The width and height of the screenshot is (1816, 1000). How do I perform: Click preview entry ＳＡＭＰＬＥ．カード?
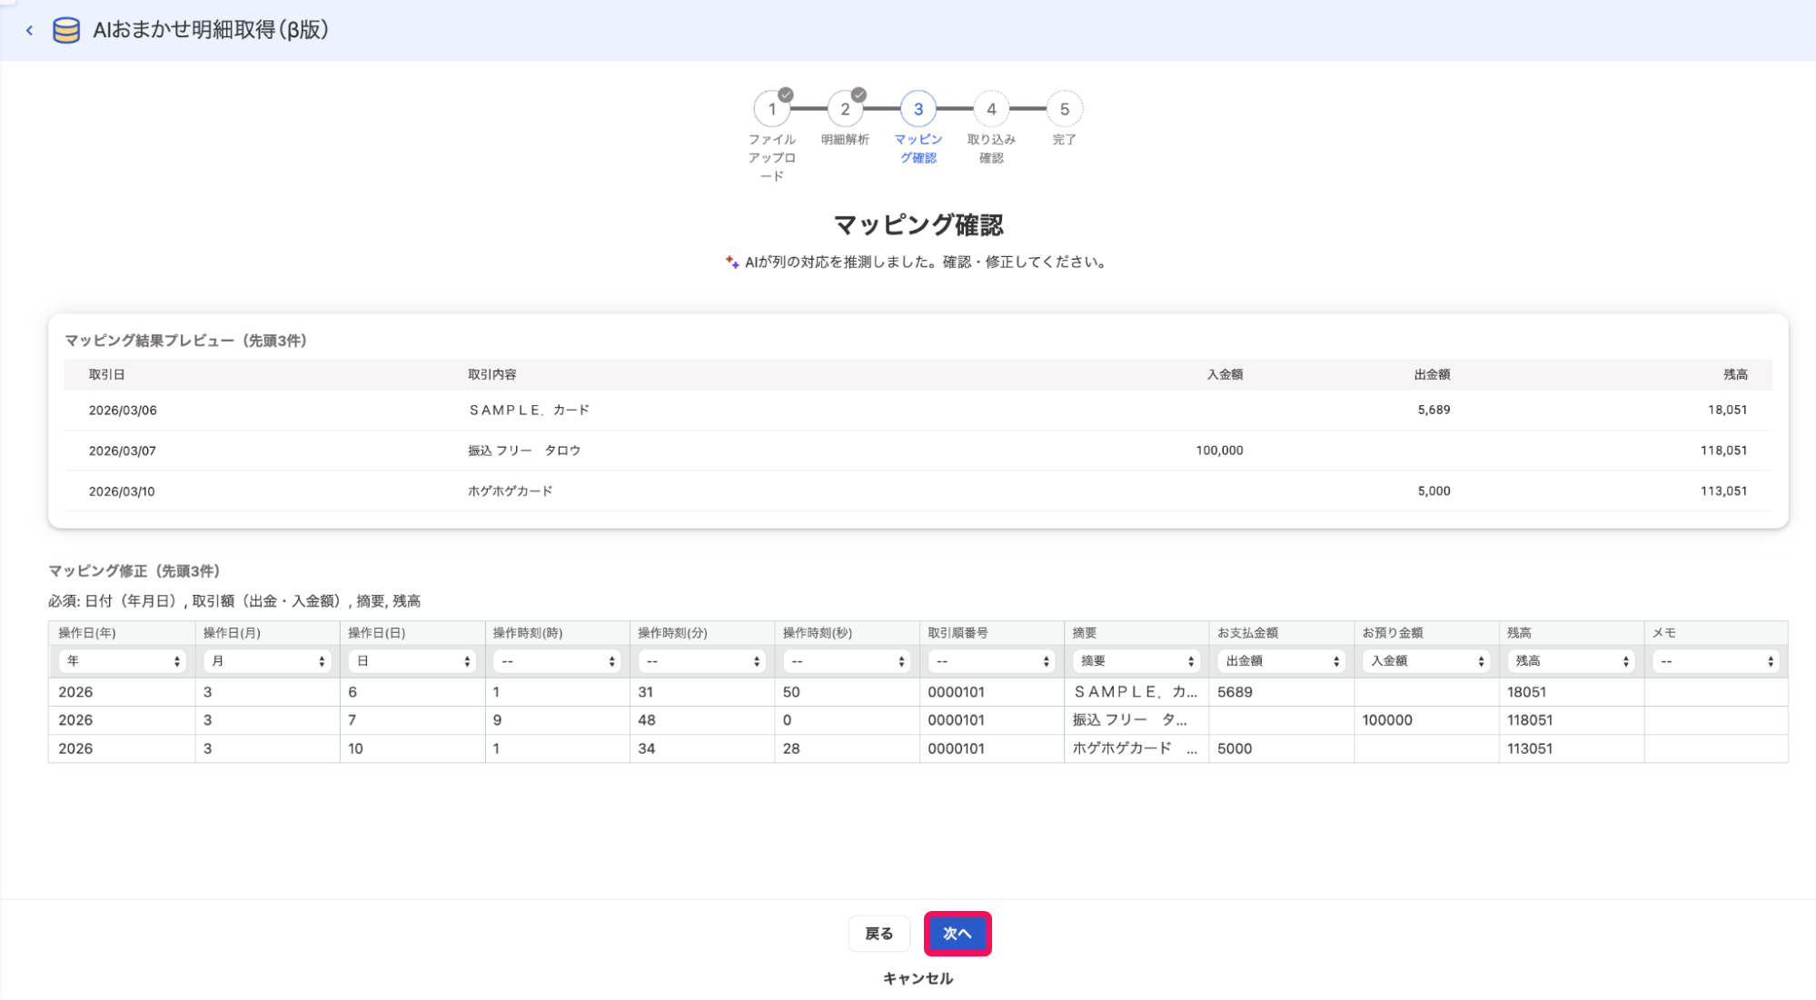[x=529, y=411]
